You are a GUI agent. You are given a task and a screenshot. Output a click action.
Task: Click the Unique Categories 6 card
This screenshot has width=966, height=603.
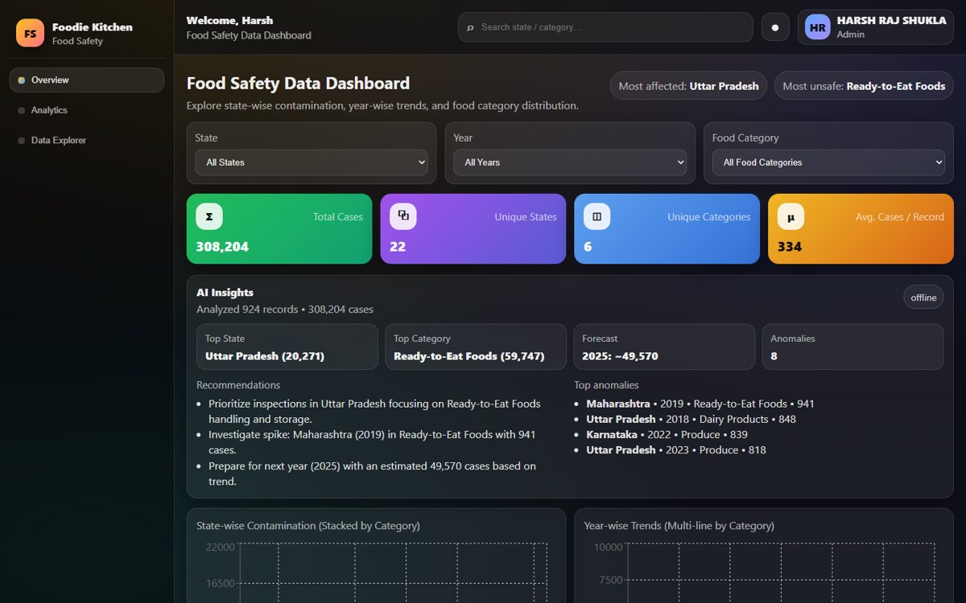click(x=667, y=229)
